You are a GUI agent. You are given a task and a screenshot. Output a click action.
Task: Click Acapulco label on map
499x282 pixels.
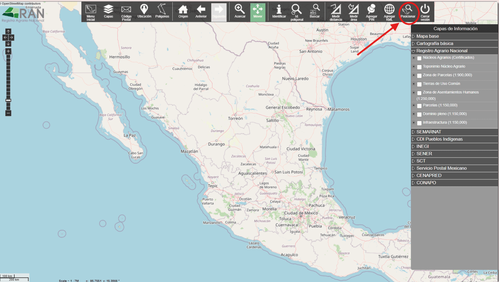pos(289,255)
